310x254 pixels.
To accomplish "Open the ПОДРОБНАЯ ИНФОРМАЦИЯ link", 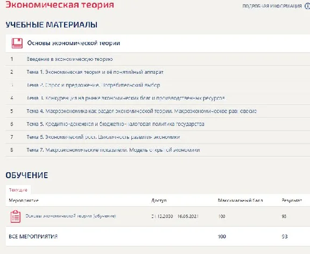I will [272, 6].
